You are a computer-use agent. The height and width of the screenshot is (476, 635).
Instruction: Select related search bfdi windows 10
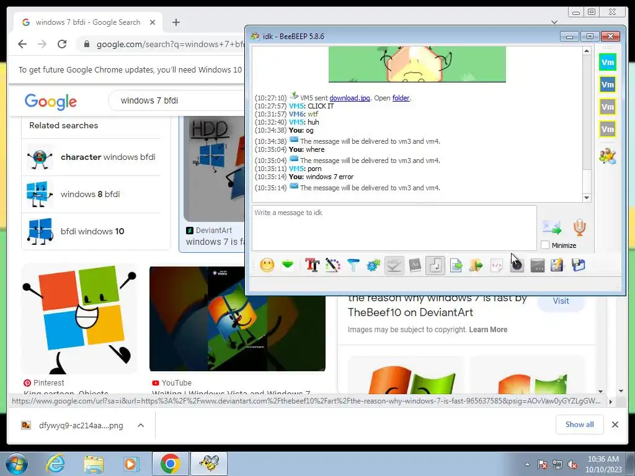tap(92, 232)
